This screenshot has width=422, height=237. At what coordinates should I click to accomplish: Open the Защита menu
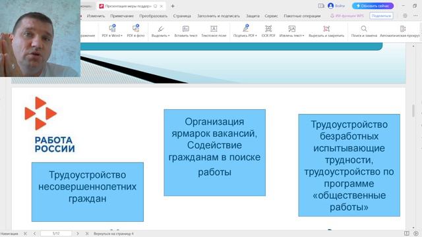[x=253, y=16]
